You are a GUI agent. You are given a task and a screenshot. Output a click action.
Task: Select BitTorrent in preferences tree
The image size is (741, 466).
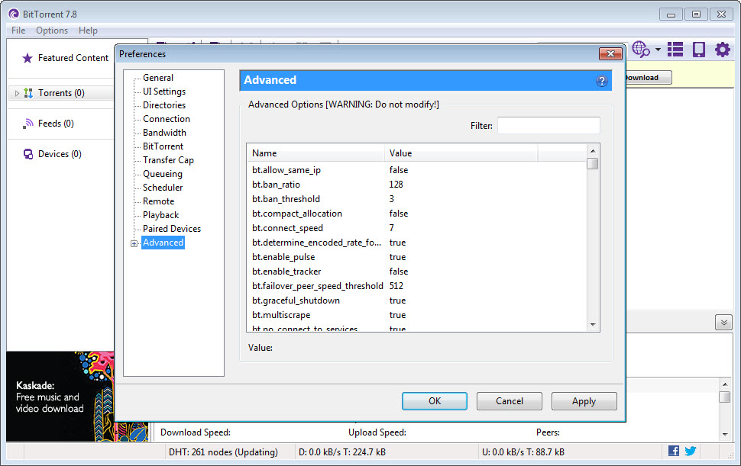point(163,146)
